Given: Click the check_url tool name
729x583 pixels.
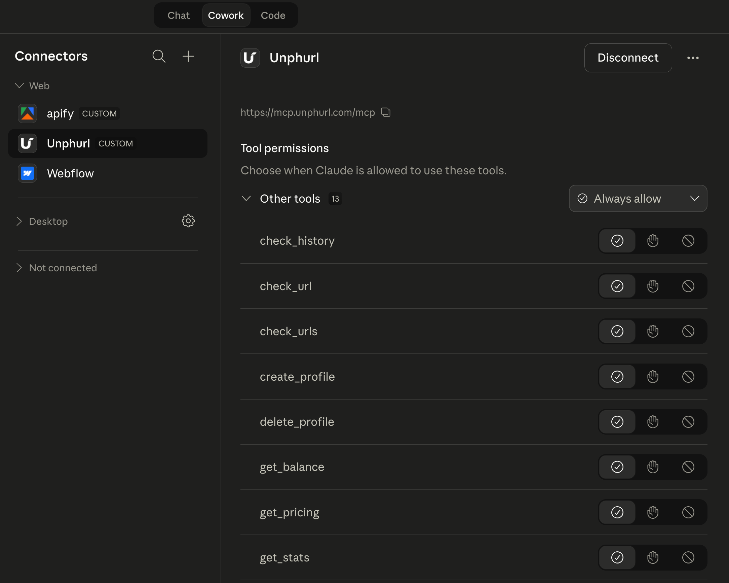Looking at the screenshot, I should coord(285,286).
